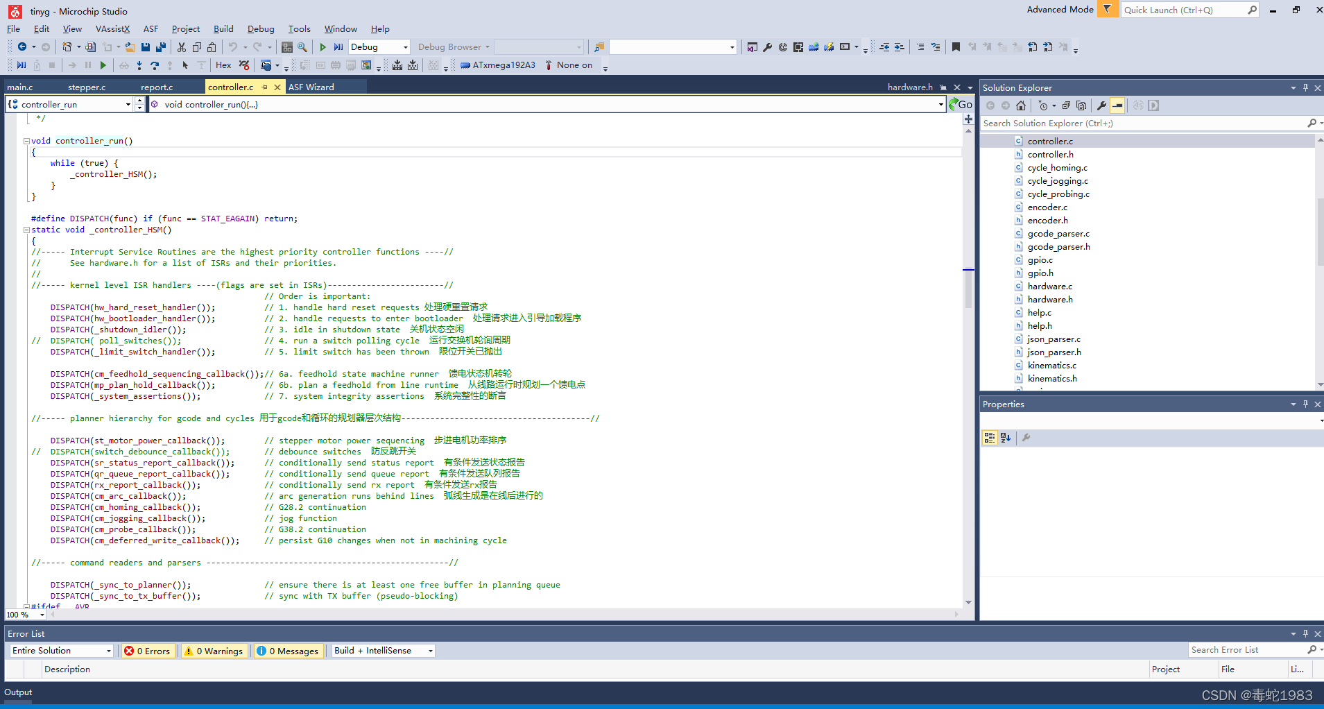The height and width of the screenshot is (709, 1324).
Task: Switch to the ASF Wizard tab
Action: tap(311, 87)
